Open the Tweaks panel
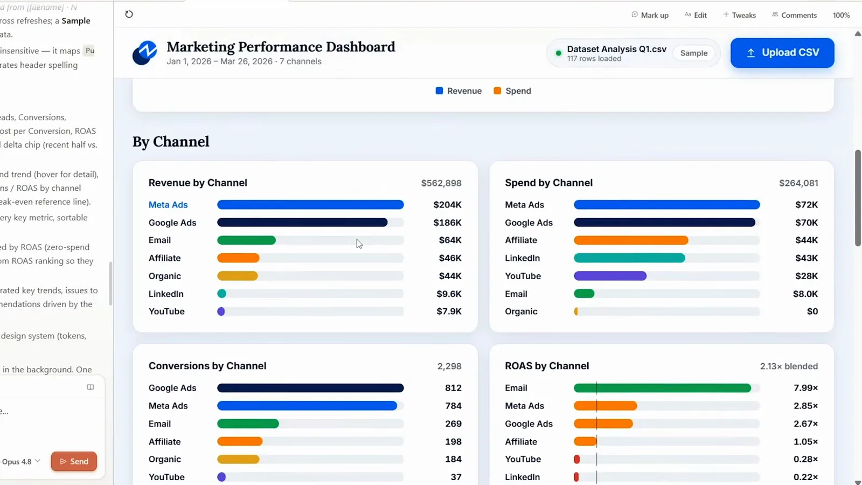Screen dimensions: 862x485 (739, 15)
